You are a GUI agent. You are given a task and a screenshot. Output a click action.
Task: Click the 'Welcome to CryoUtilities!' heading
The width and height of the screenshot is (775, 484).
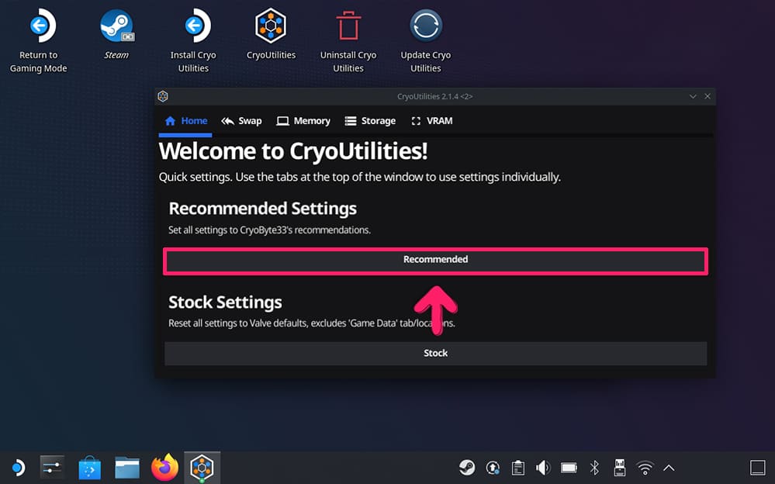(x=293, y=151)
